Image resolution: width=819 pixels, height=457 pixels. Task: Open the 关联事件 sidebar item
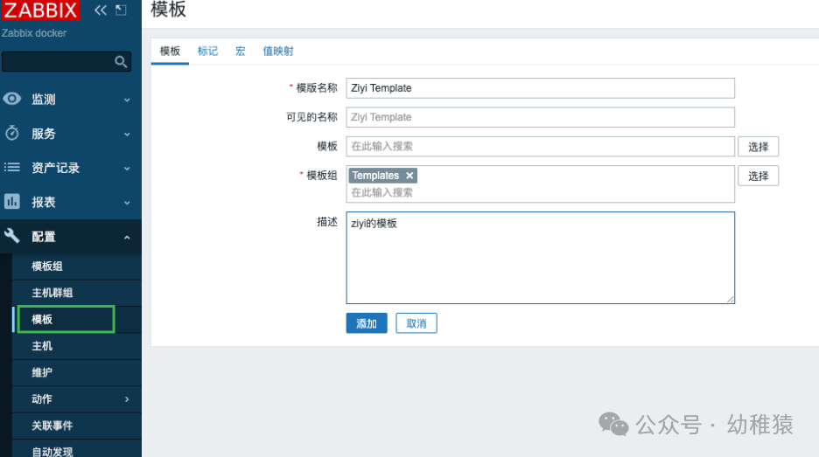point(77,426)
